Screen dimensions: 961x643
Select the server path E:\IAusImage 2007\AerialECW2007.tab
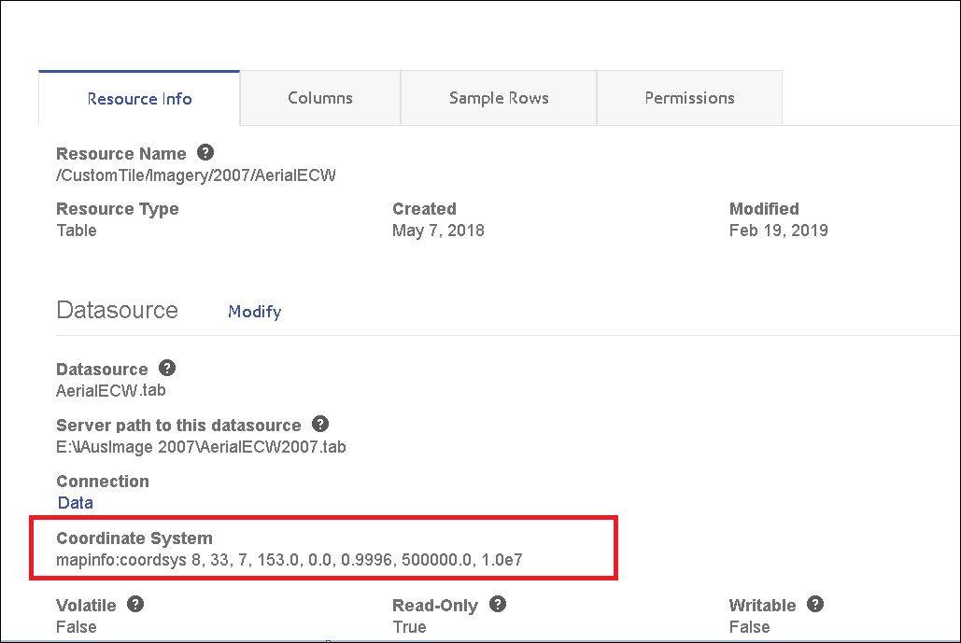click(201, 447)
